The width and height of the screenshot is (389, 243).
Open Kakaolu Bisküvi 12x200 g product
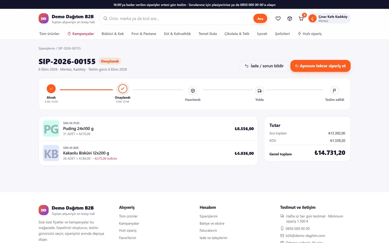point(86,153)
